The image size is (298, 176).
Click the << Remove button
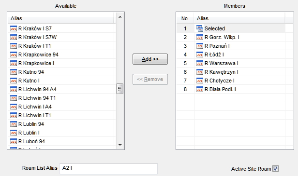pos(150,79)
